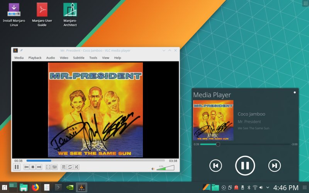Pause playback in the VLC window
The height and width of the screenshot is (193, 309).
pos(17,167)
